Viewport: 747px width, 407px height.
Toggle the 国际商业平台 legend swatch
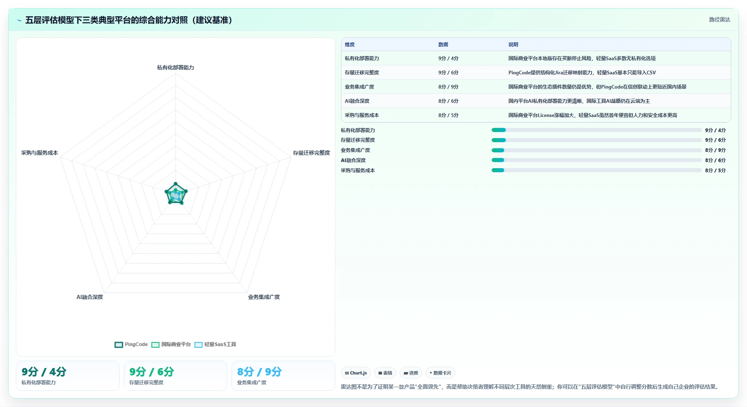point(155,344)
